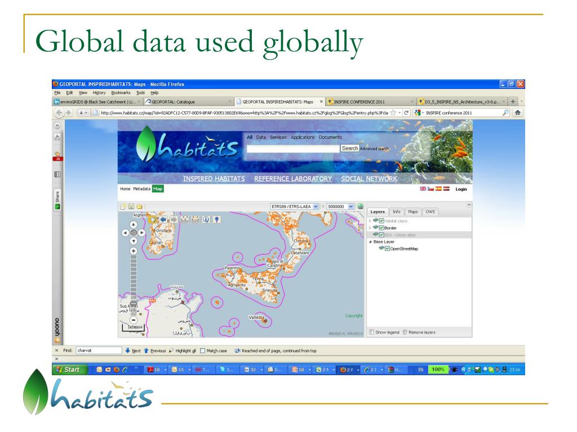Click the new map composition icon

tap(123, 206)
